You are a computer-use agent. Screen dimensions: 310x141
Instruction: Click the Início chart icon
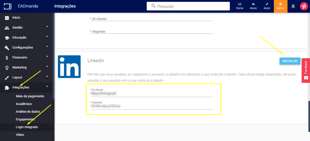(x=7, y=18)
